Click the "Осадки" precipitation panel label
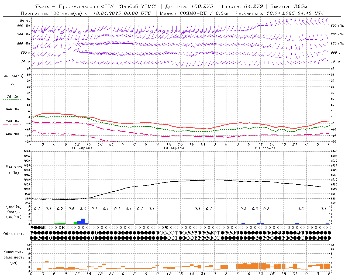 [x=14, y=212]
